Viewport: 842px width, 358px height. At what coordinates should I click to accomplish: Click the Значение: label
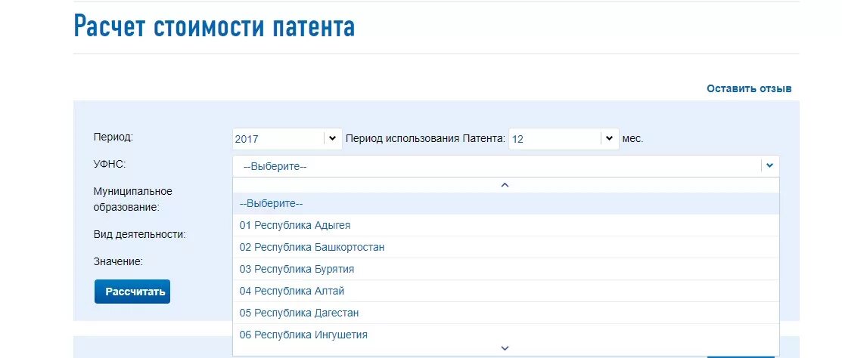118,261
